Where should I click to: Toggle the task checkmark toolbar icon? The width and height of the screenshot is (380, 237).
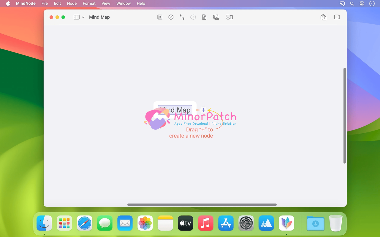171,17
